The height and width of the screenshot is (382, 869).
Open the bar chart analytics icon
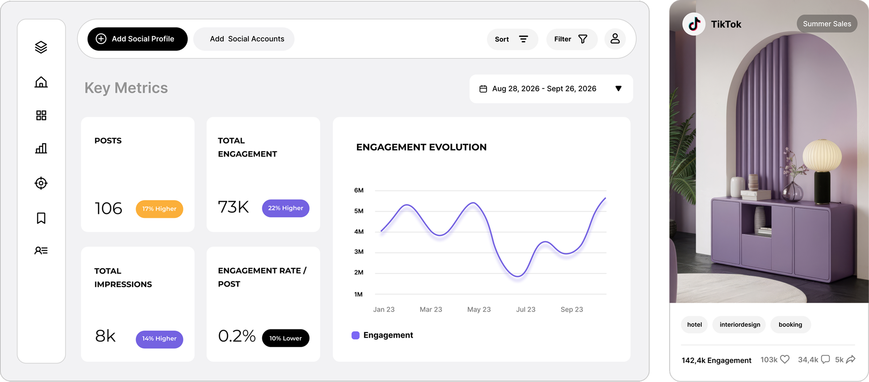41,148
